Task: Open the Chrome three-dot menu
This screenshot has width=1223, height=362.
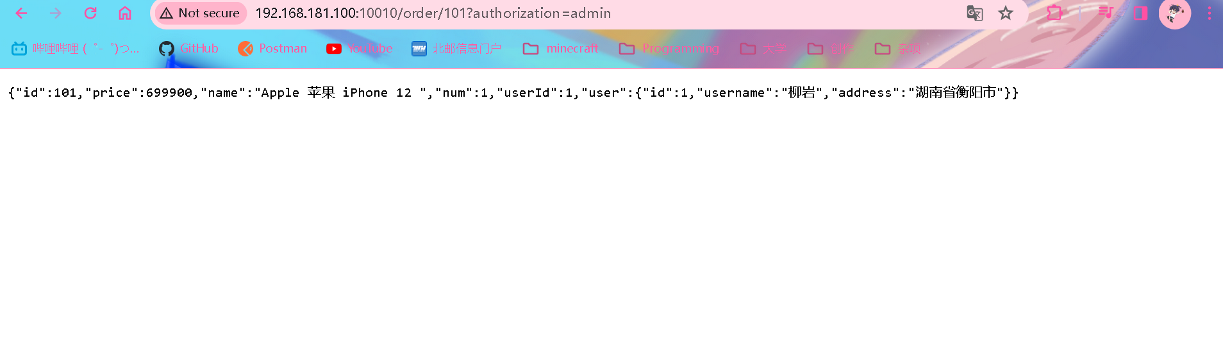Action: point(1210,13)
